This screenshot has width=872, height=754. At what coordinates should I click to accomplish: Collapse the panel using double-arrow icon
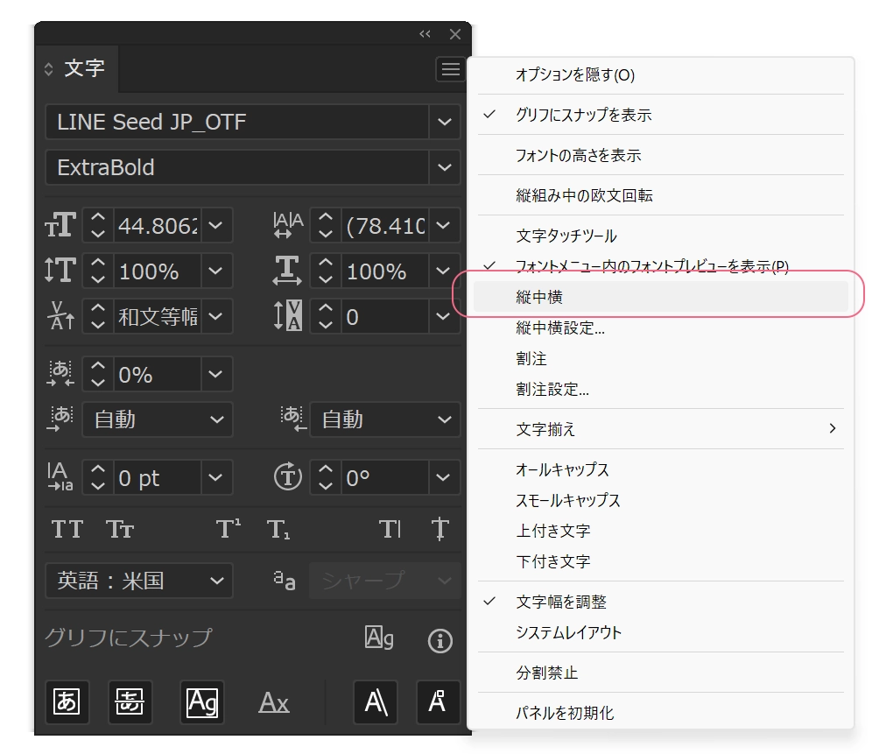coord(425,34)
